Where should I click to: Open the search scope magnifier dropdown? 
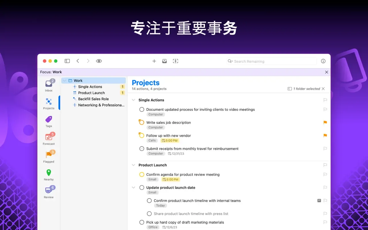click(230, 61)
